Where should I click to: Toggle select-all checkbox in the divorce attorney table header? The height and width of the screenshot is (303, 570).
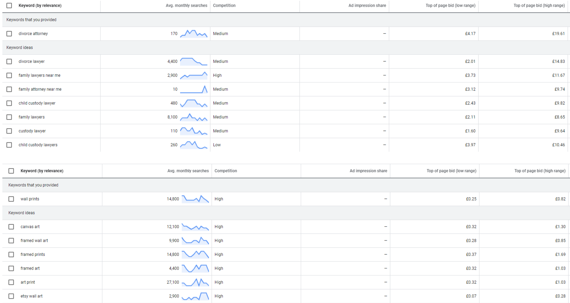[9, 6]
